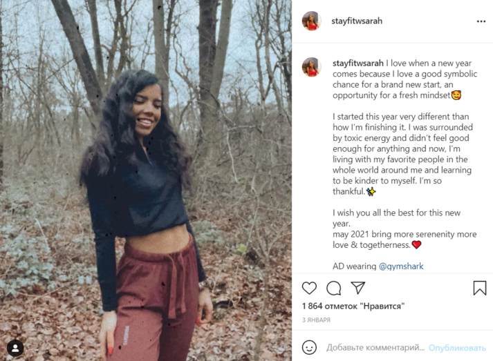
Task: Open stayfitwsarah's header profile avatar
Action: pos(311,21)
